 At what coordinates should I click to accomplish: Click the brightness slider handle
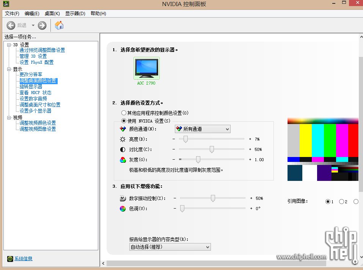click(x=185, y=139)
